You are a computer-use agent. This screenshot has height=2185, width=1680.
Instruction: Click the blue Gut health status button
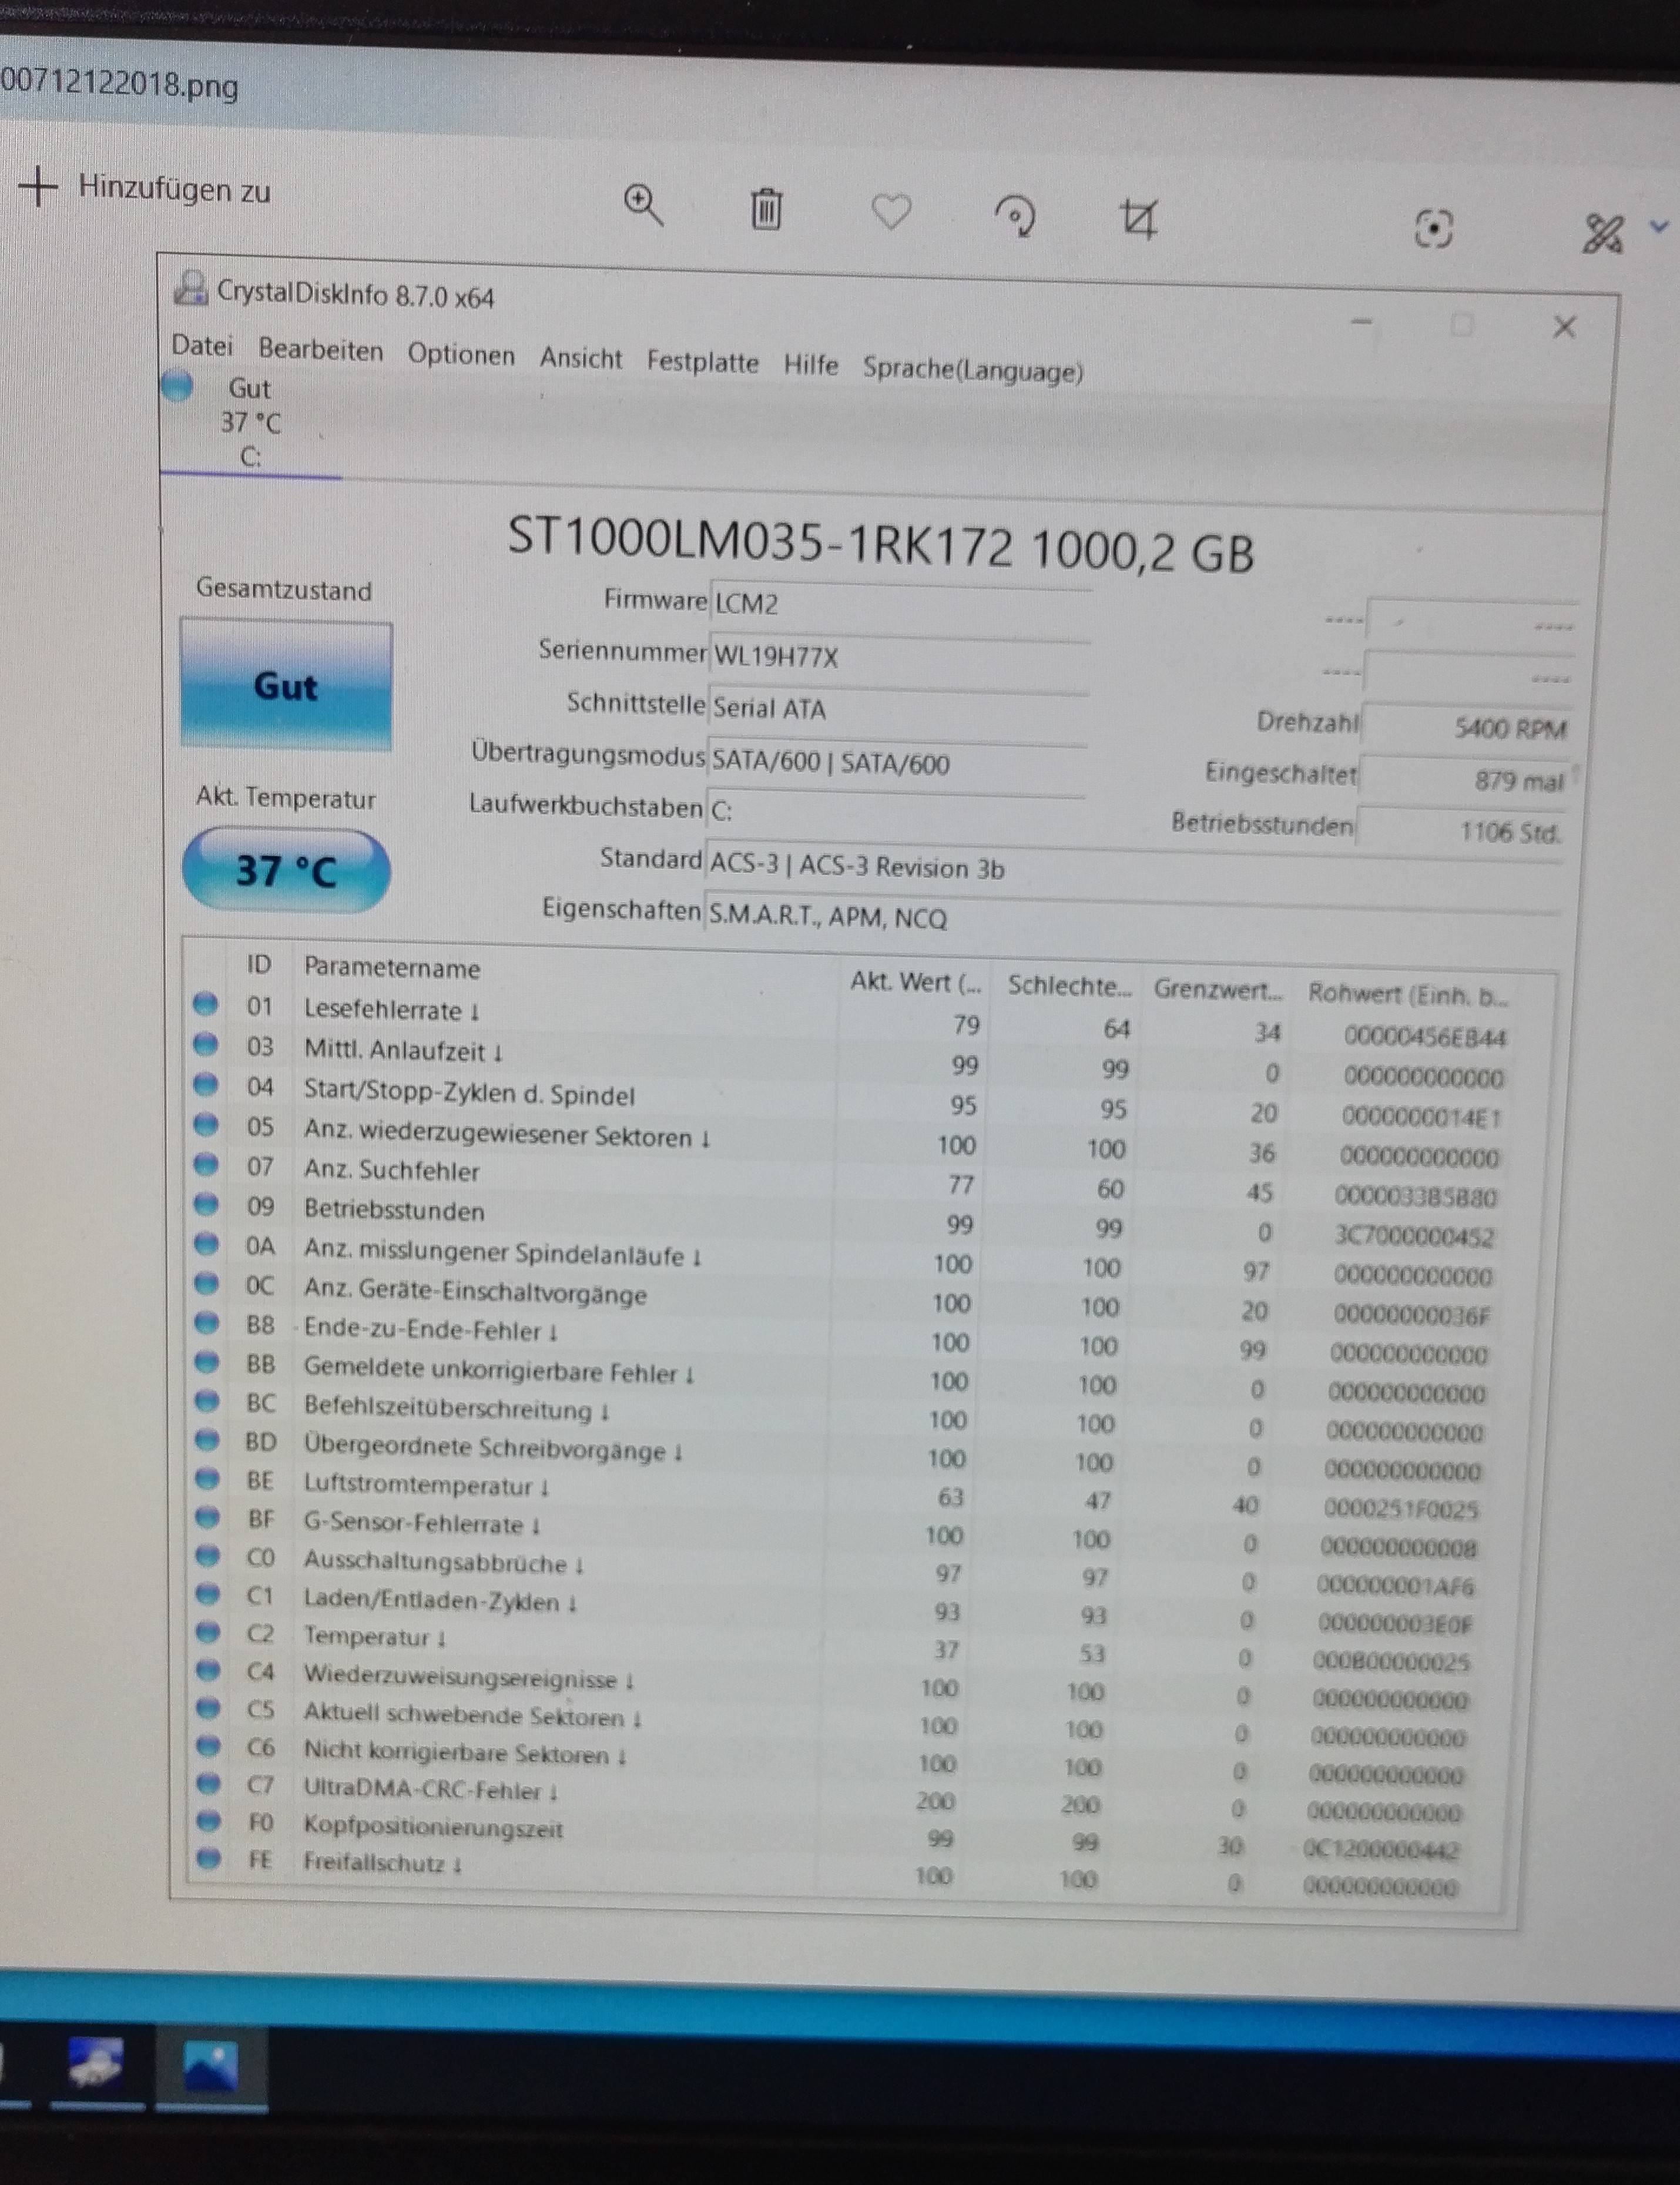tap(286, 686)
